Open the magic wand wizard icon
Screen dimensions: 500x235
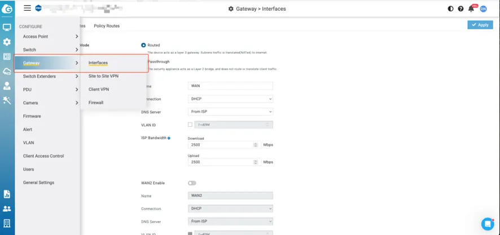tap(7, 100)
